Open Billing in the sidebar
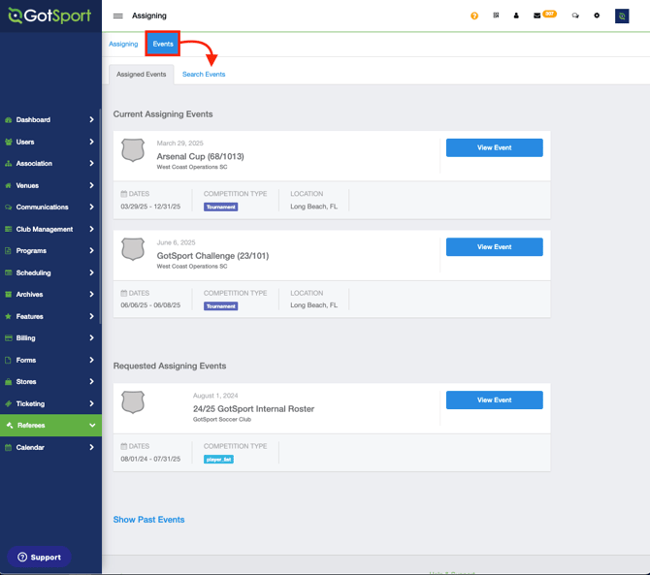 [x=50, y=338]
